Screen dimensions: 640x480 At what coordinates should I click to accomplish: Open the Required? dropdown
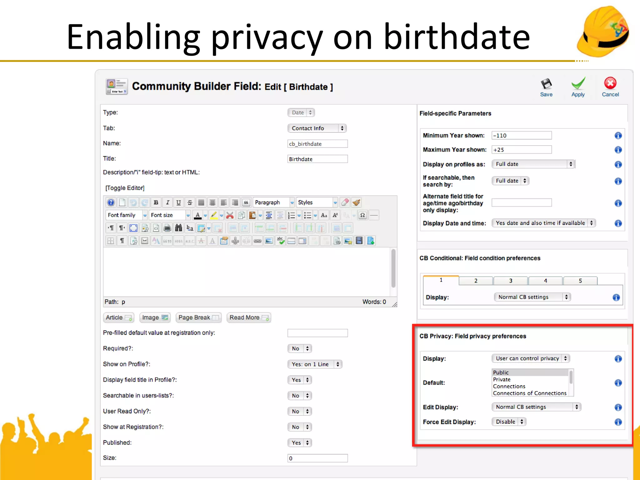coord(300,348)
